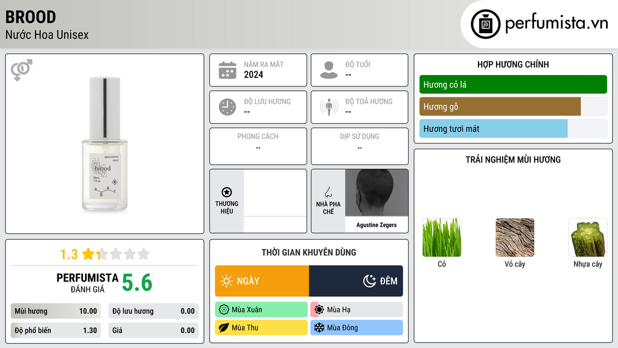
Task: Click the sun icon in the Ngày bar
Action: (x=226, y=281)
